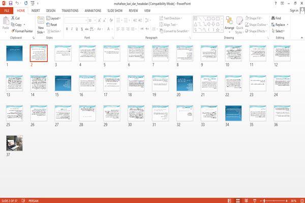Open the FILE tab
Image resolution: width=305 pixels, height=203 pixels.
7,11
